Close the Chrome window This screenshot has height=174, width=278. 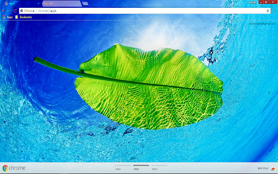[x=273, y=2]
